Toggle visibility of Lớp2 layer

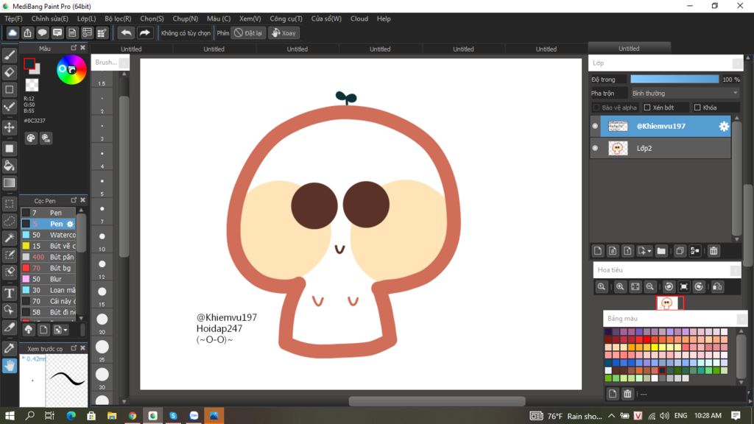(595, 148)
